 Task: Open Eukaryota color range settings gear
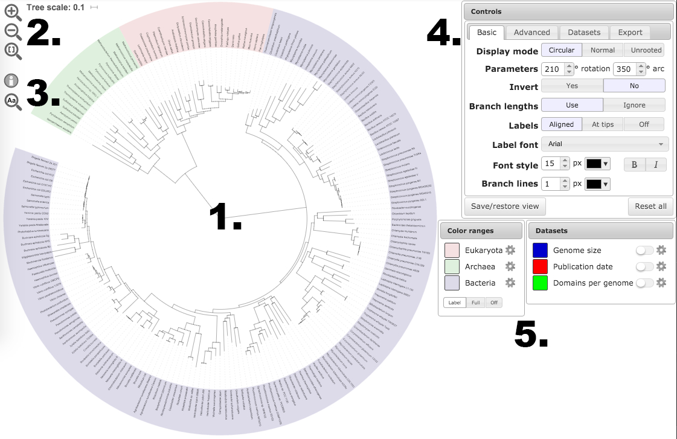tap(510, 250)
